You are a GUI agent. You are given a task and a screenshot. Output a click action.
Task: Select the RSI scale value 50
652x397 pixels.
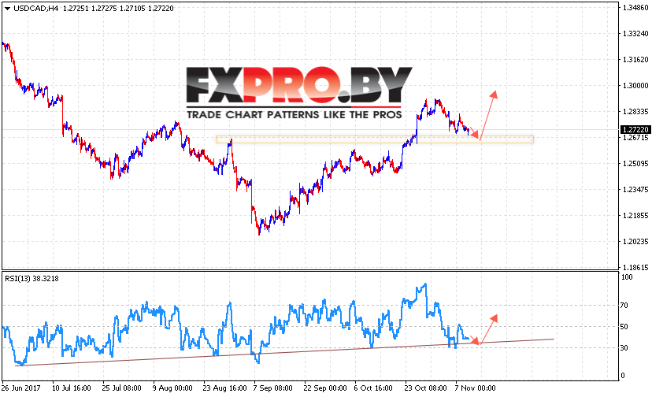(x=624, y=327)
